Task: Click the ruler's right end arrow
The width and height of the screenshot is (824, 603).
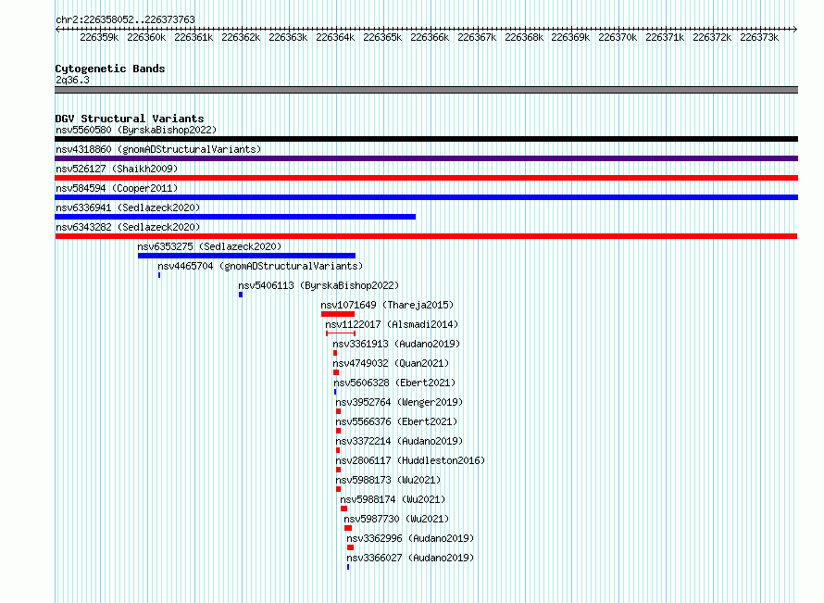Action: (795, 30)
